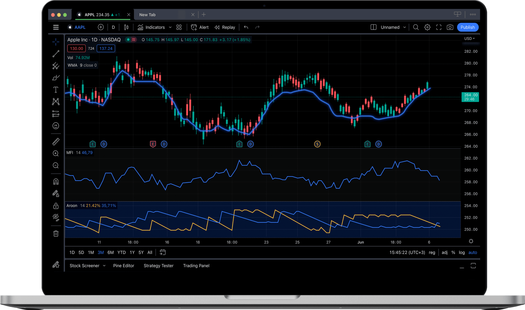Toggle adj price adjustment
The image size is (525, 310).
coord(445,253)
